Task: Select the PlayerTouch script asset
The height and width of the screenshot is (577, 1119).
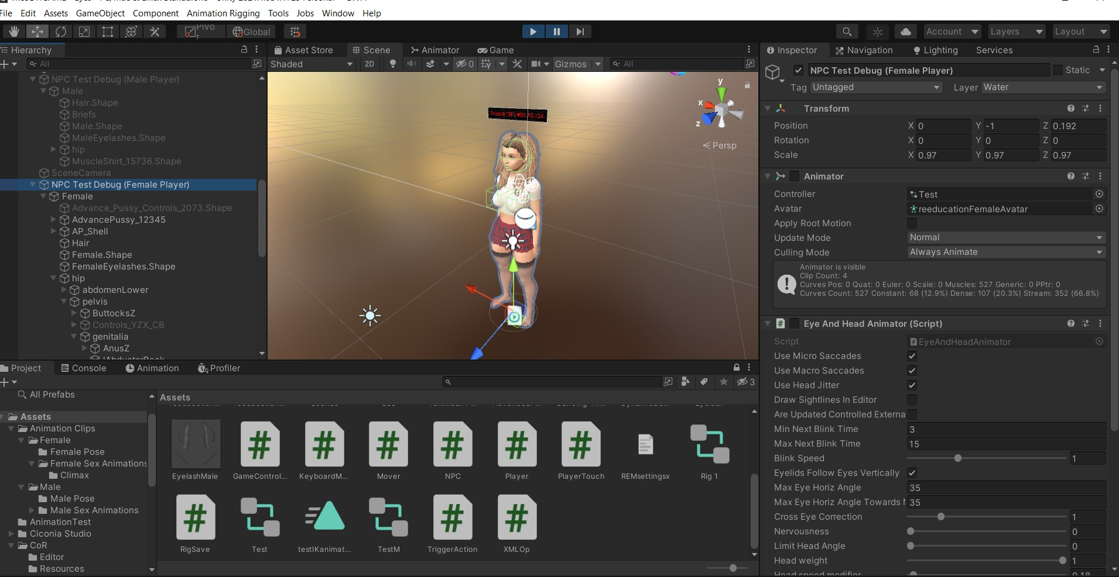Action: pos(581,451)
